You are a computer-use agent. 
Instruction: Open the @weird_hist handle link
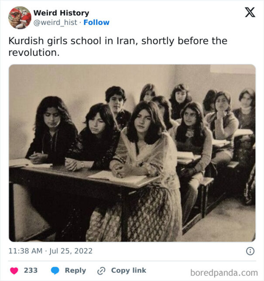pyautogui.click(x=55, y=23)
